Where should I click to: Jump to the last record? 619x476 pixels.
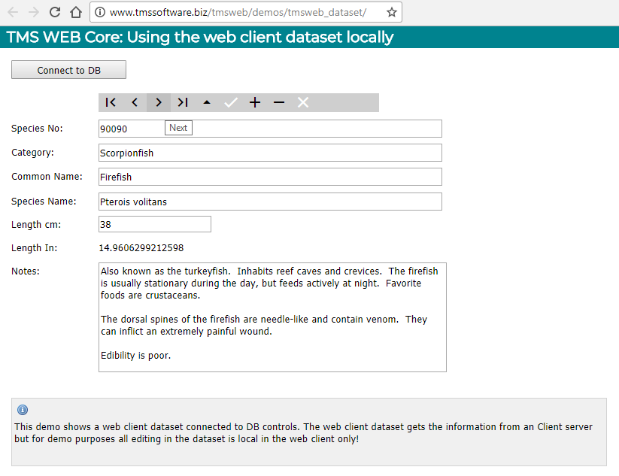(x=183, y=102)
